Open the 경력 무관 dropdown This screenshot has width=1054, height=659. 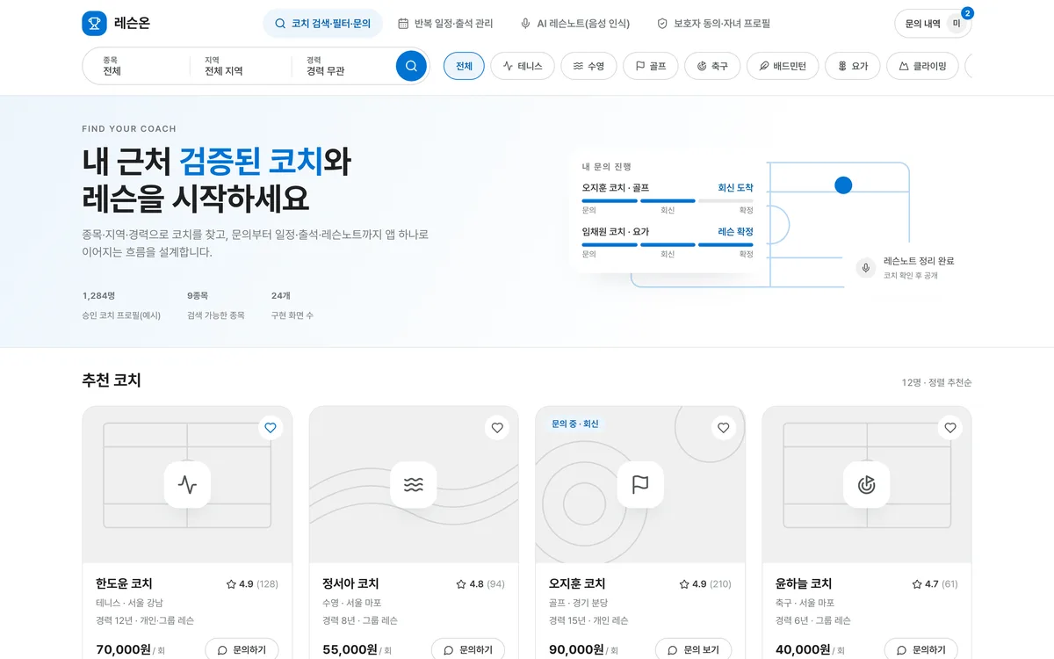[x=343, y=66]
